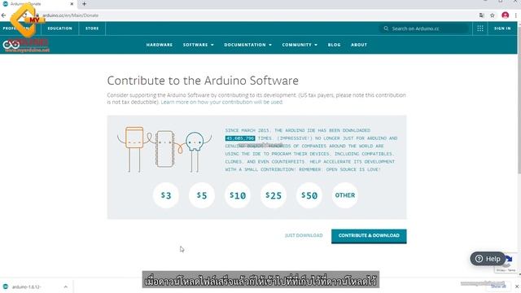Select the $10 contribution amount
The height and width of the screenshot is (293, 521).
click(238, 195)
